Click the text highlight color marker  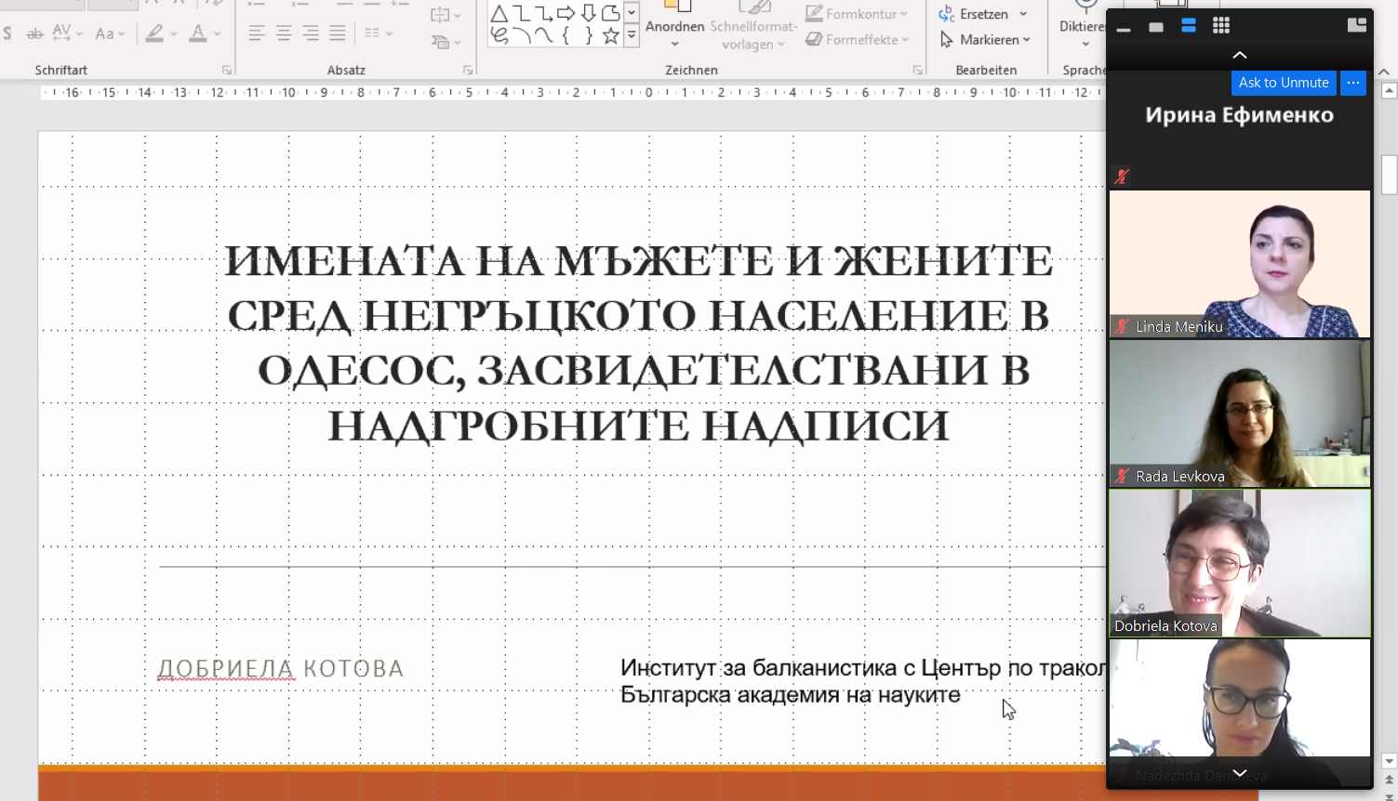pyautogui.click(x=154, y=34)
